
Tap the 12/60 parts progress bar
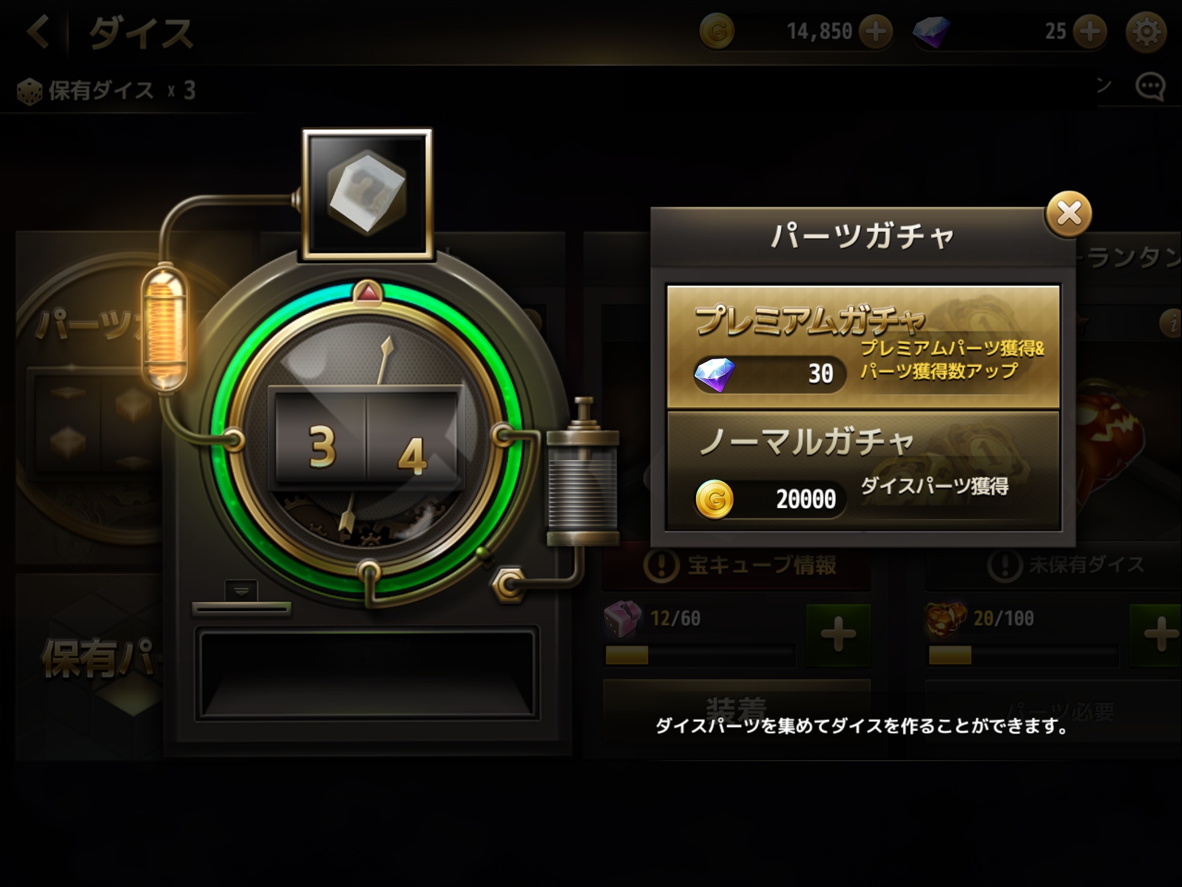pos(701,655)
